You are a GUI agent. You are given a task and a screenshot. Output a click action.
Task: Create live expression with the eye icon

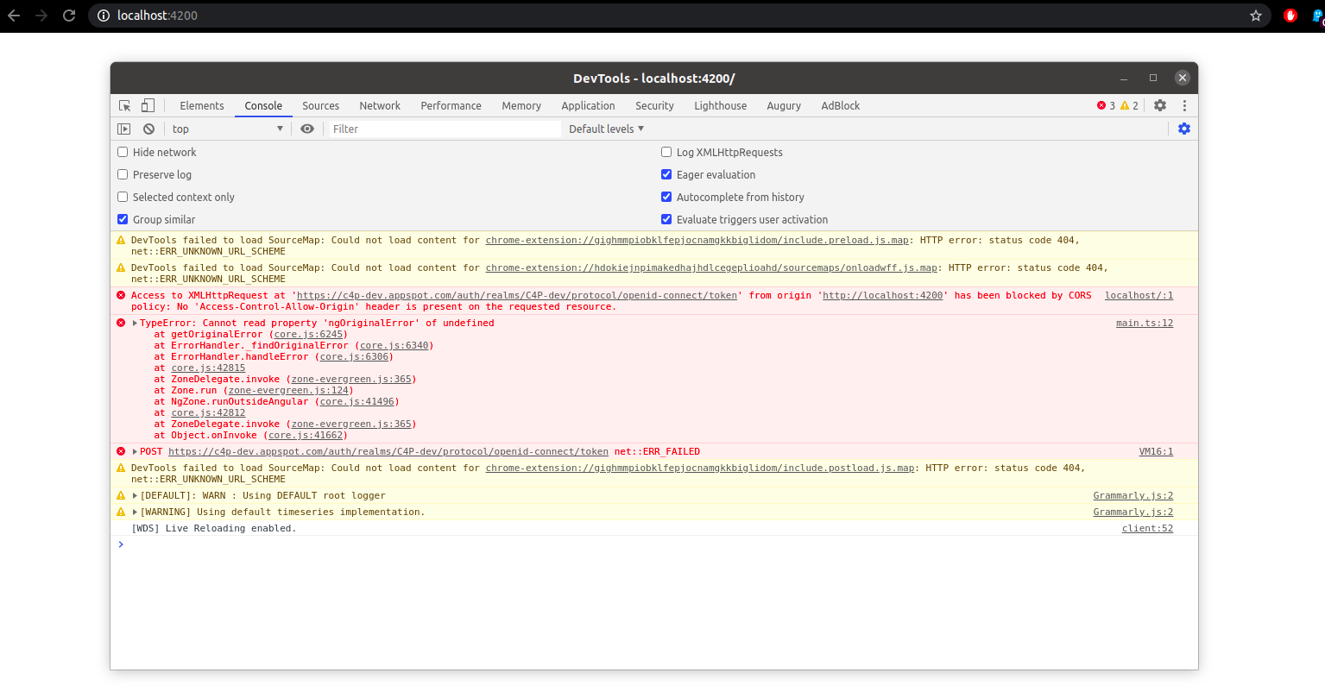[x=307, y=129]
